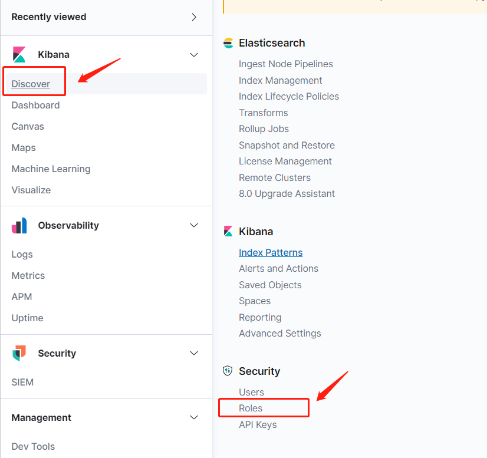Open Remote Clusters

click(275, 177)
